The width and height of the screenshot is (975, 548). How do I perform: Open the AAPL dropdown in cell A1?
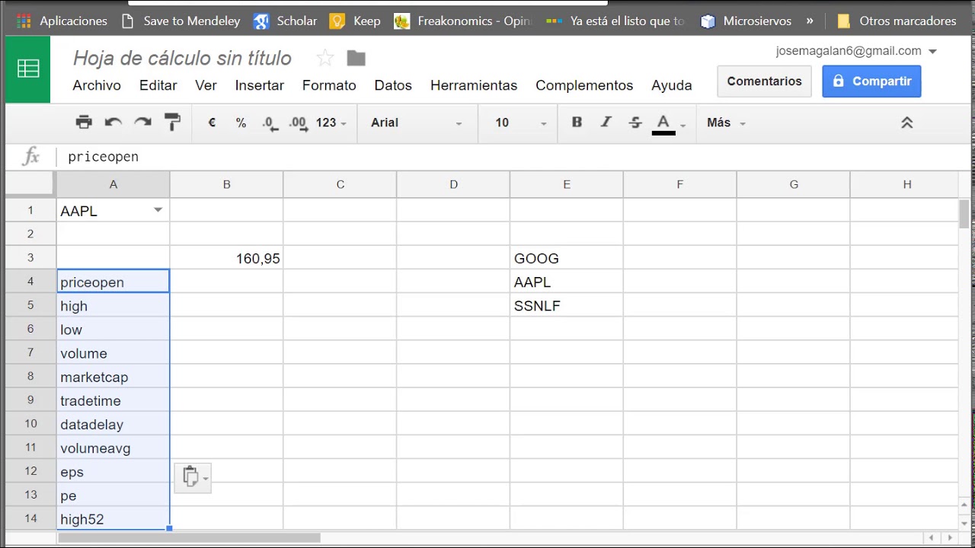tap(158, 210)
